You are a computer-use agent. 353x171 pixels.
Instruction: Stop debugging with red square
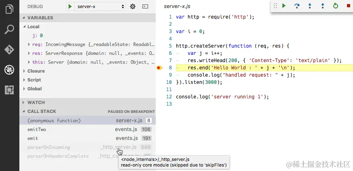(349, 6)
